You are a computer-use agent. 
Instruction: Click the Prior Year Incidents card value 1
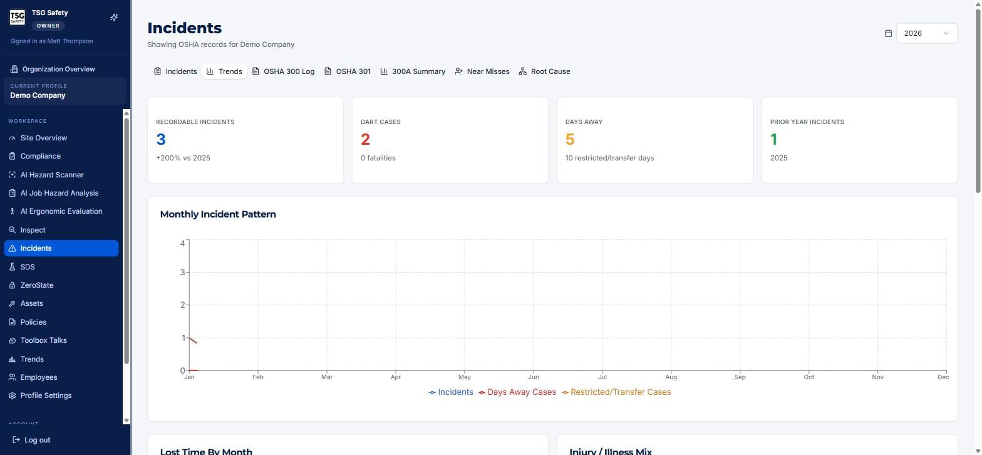click(774, 139)
